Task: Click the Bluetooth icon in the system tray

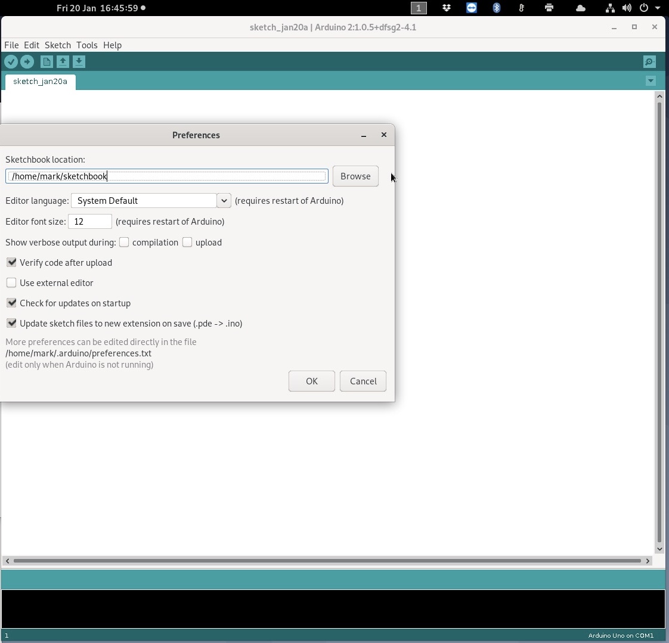Action: coord(497,8)
